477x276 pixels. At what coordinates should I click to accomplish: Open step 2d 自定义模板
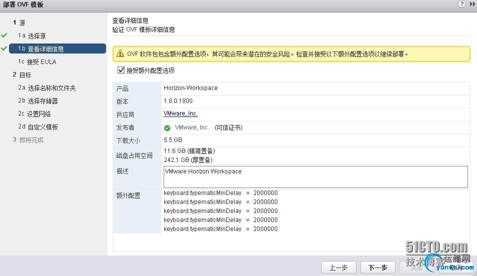point(38,127)
